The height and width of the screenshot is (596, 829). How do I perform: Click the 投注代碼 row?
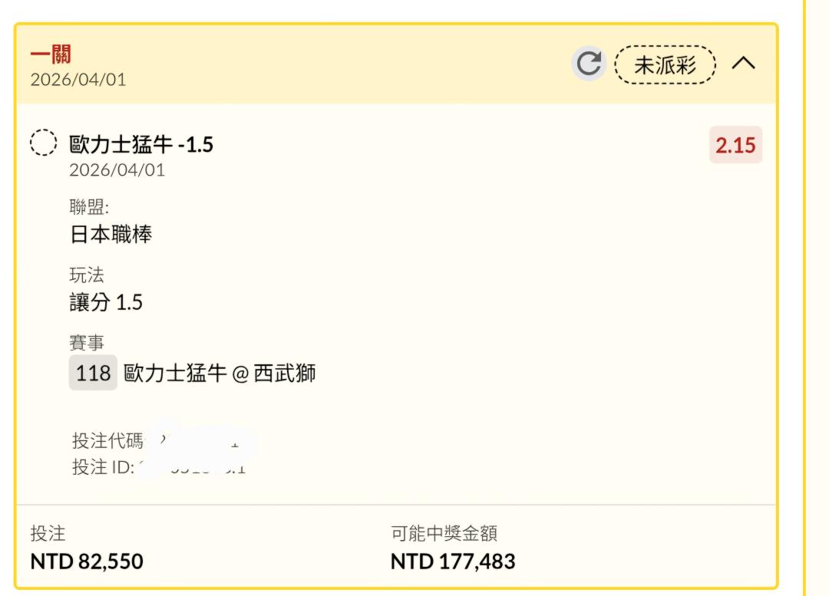pyautogui.click(x=154, y=440)
